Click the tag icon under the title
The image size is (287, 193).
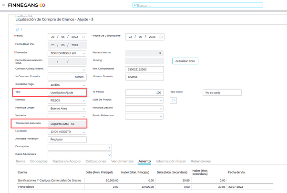point(18,29)
